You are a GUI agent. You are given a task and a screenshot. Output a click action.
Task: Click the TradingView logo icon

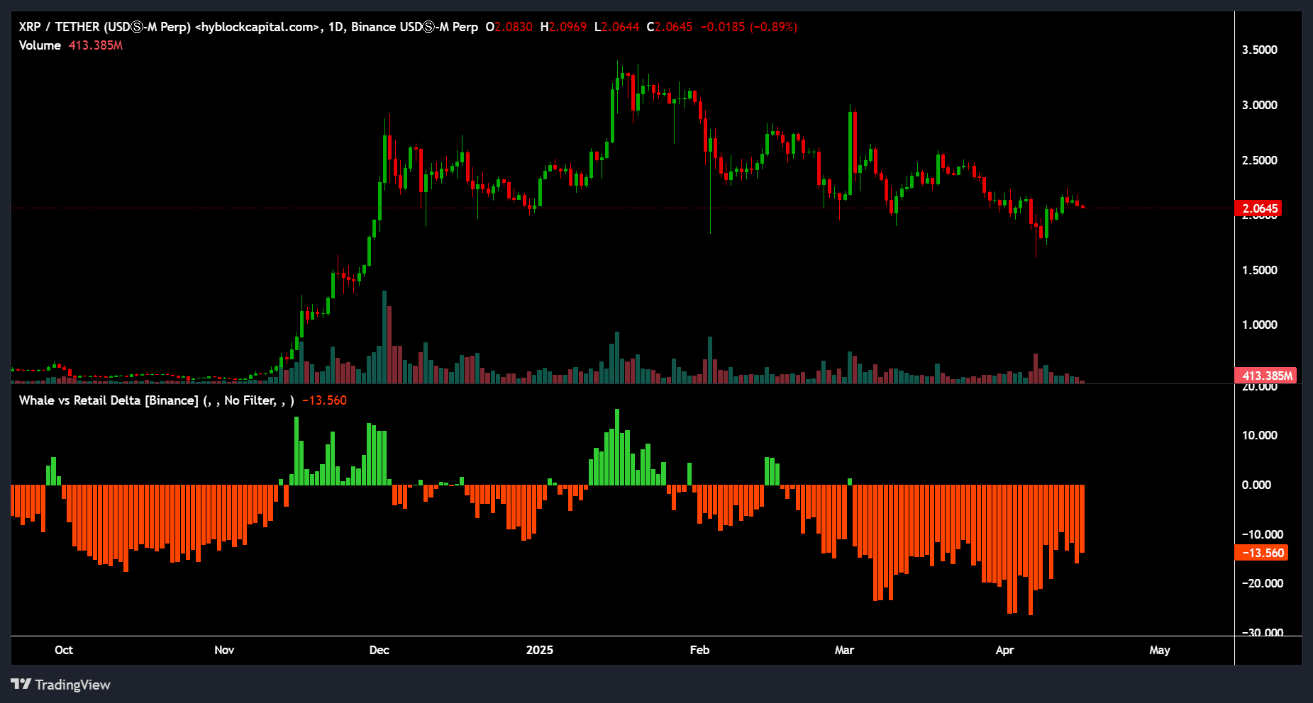pos(21,684)
